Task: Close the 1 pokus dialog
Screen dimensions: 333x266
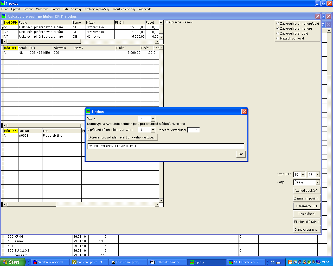Action: 244,112
